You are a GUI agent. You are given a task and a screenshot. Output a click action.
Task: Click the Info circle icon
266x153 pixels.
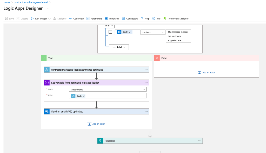point(154,19)
